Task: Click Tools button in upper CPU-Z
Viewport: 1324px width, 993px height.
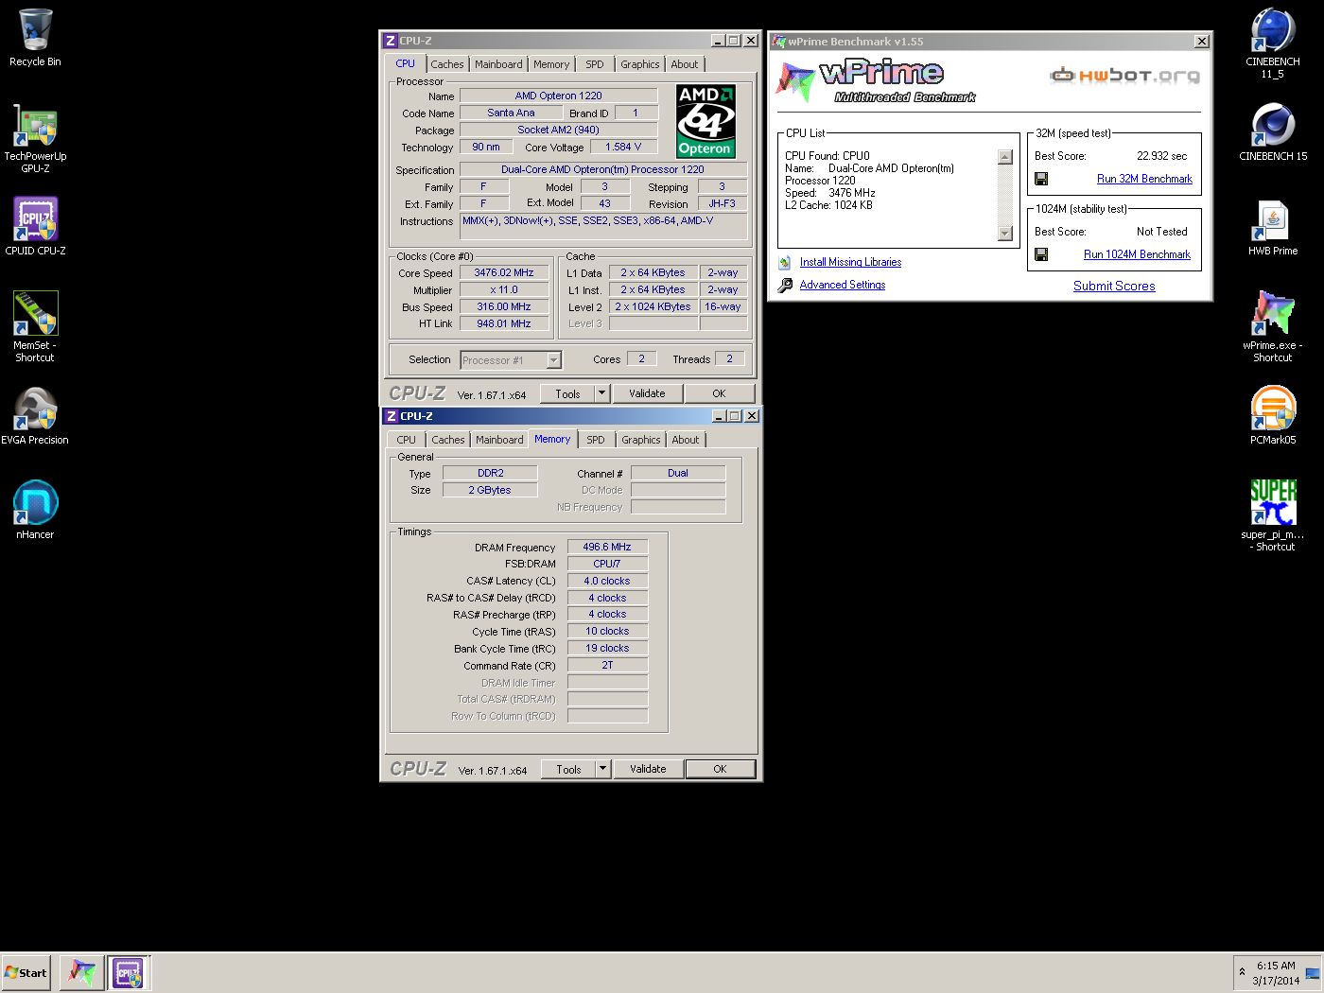Action: pyautogui.click(x=567, y=393)
